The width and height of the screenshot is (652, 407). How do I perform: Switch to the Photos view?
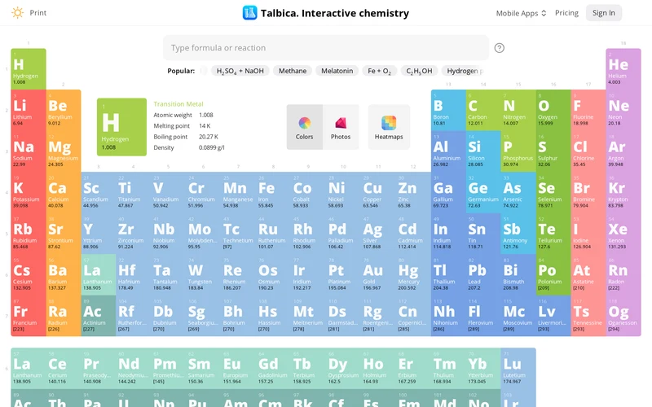pos(341,127)
